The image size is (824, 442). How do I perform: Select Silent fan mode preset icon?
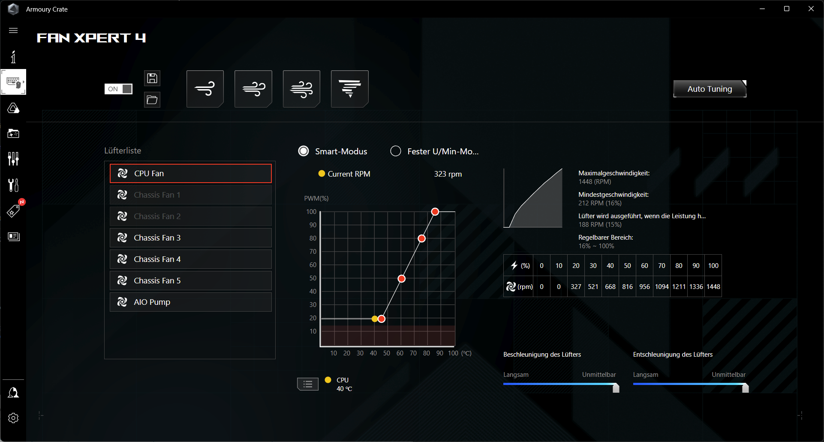click(x=205, y=89)
